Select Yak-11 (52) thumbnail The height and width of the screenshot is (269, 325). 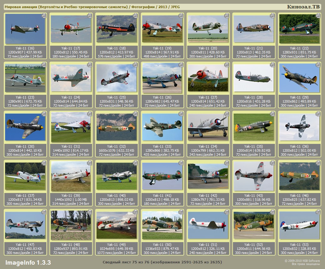click(254, 225)
